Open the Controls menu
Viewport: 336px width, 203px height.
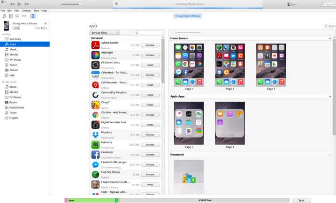[26, 11]
